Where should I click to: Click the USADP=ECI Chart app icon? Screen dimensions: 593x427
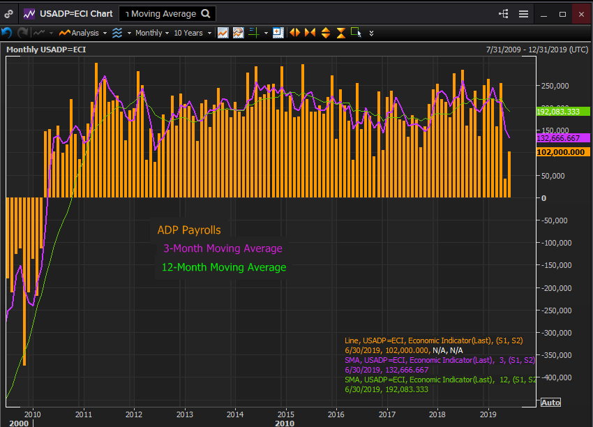coord(29,14)
